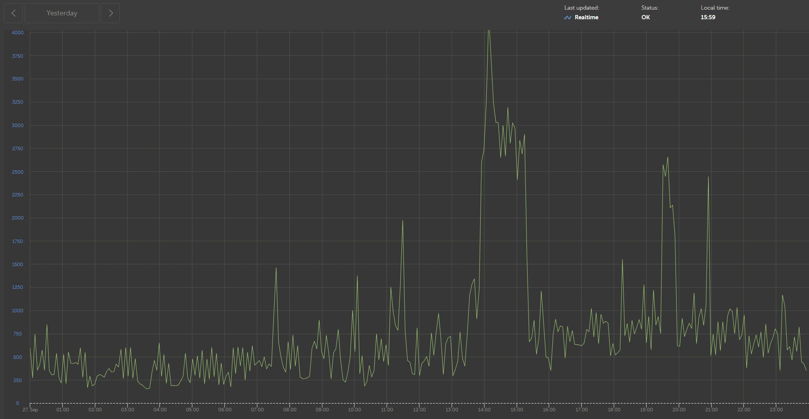The image size is (809, 419).
Task: Click the 2500 y-axis label
Action: pos(17,172)
